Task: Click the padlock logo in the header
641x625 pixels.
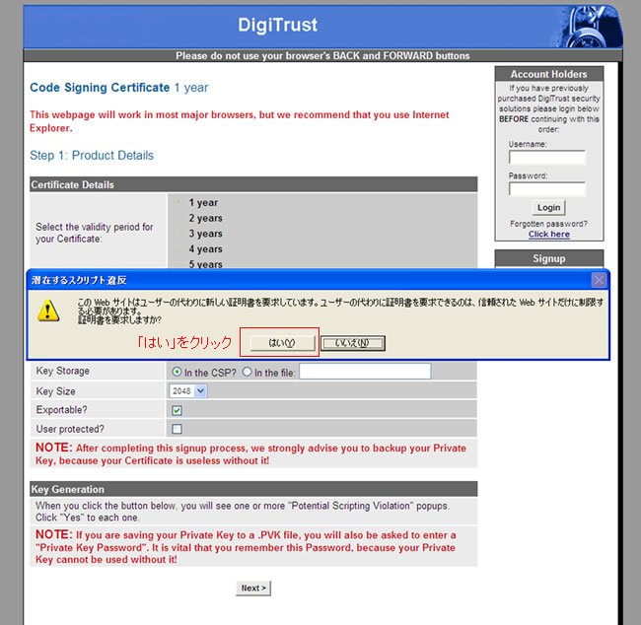Action: (589, 28)
